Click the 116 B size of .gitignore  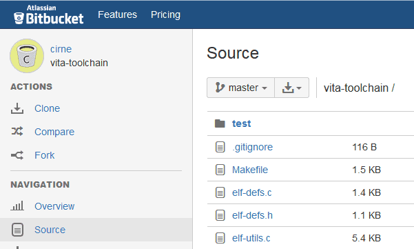[x=364, y=147]
